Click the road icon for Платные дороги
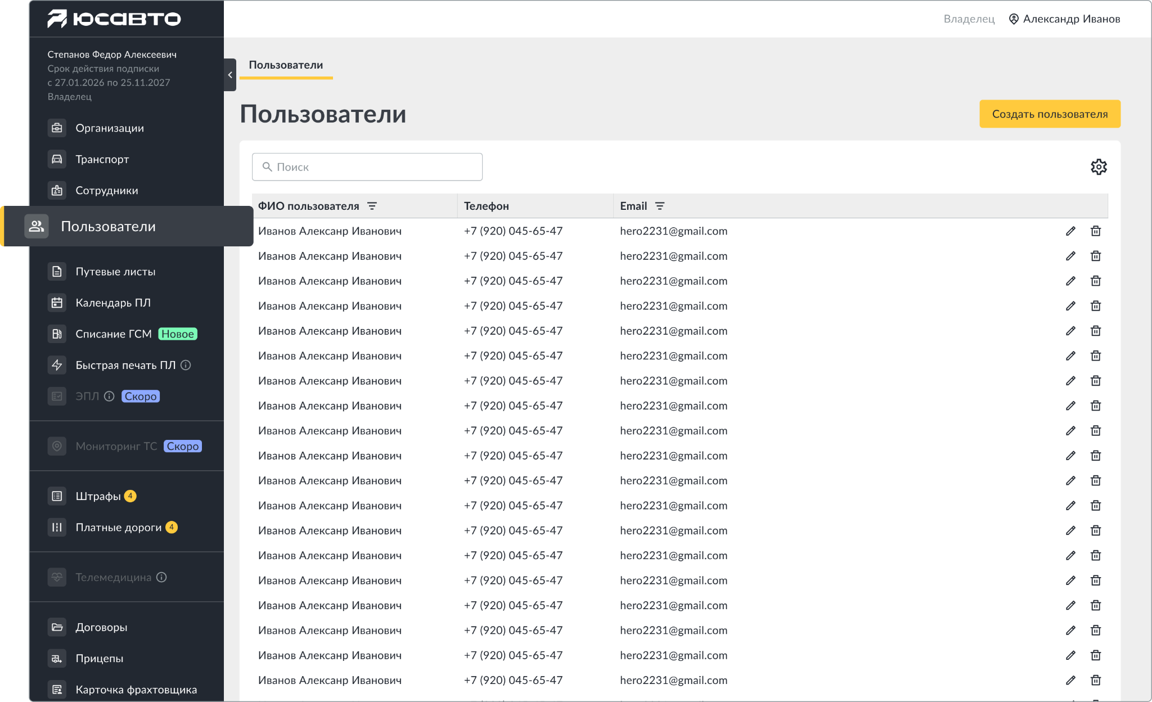The image size is (1152, 702). pos(57,527)
